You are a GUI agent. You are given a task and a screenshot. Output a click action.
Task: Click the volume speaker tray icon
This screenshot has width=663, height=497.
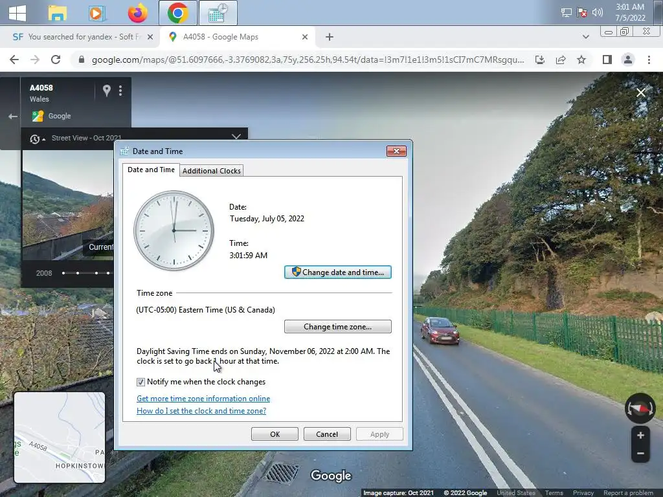tap(597, 12)
